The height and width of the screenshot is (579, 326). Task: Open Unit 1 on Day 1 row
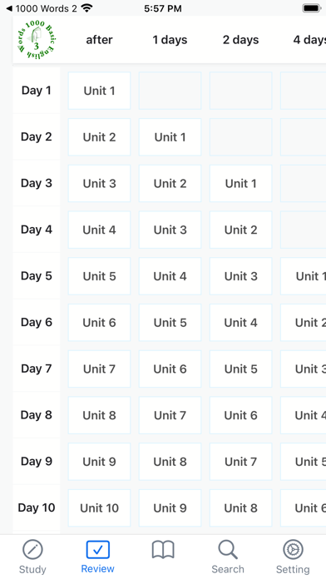[99, 91]
